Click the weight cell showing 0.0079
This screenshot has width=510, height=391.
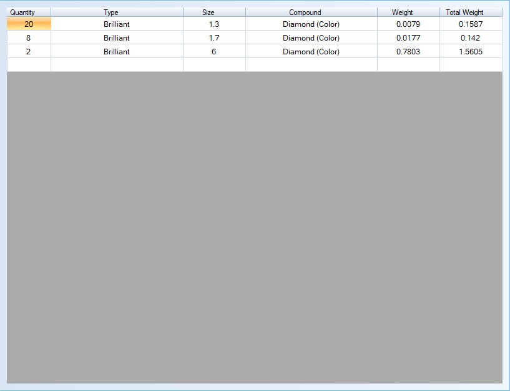(x=408, y=24)
